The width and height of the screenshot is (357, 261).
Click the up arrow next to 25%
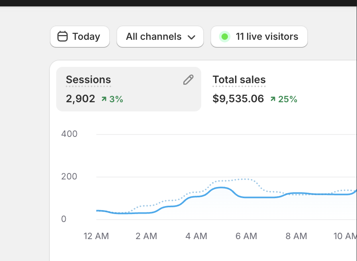[273, 99]
